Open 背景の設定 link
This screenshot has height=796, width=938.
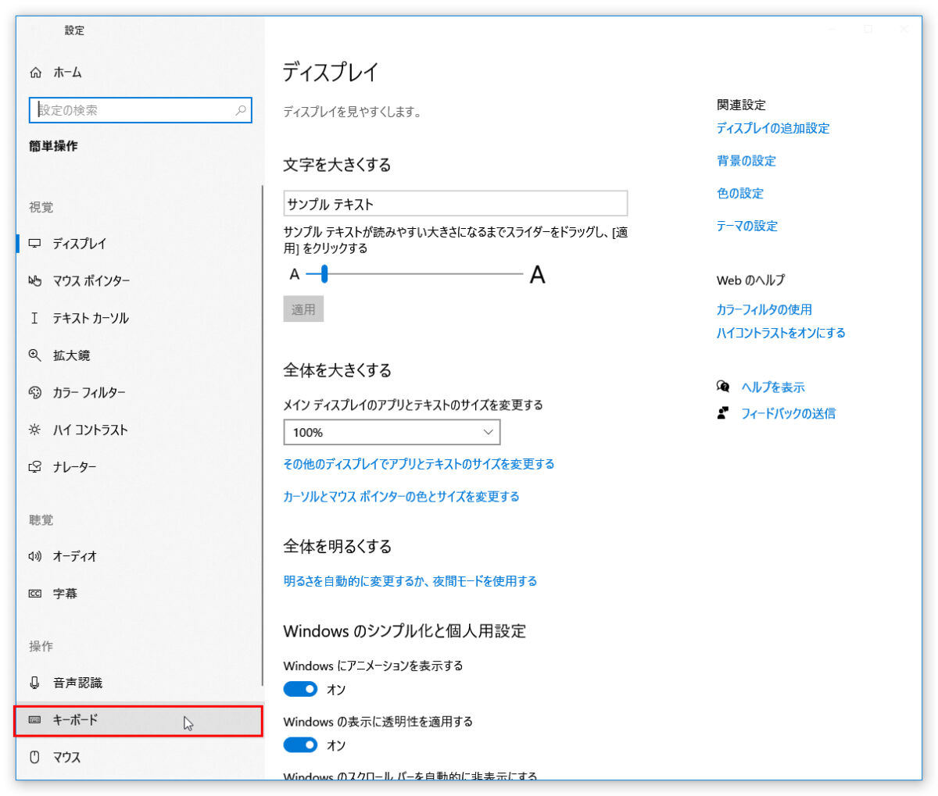tap(746, 161)
